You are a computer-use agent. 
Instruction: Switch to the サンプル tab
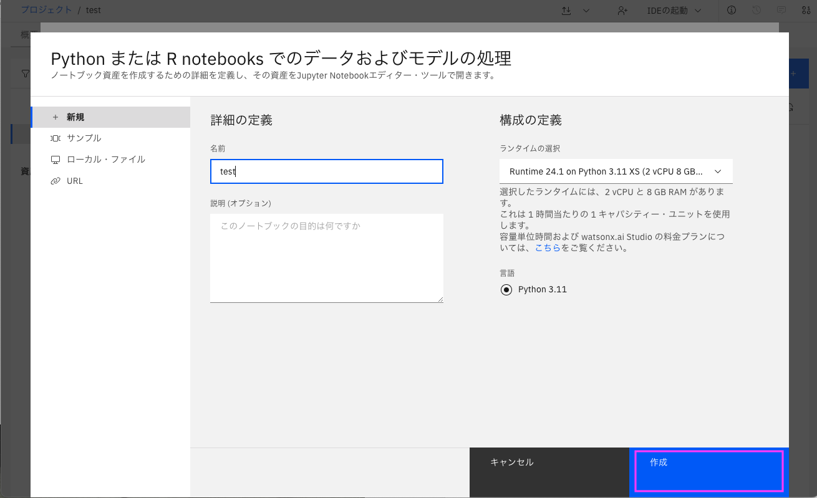[110, 138]
